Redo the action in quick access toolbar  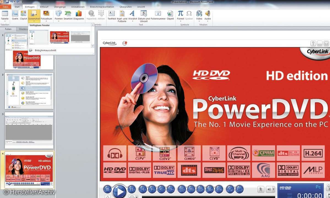18,2
